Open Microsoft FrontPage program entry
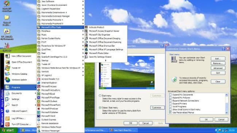 point(61,98)
